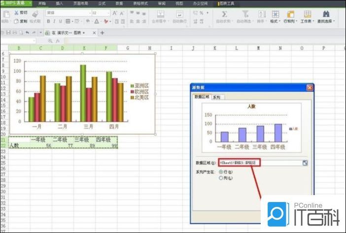Screen dimensions: 346x233
Task: Click cell with value 99
Action: point(106,145)
